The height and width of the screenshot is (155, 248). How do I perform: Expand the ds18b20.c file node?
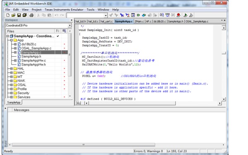coord(15,44)
